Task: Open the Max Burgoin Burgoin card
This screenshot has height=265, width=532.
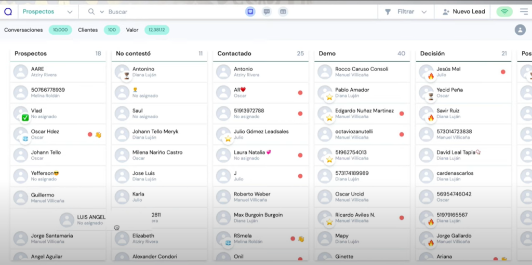Action: click(261, 218)
